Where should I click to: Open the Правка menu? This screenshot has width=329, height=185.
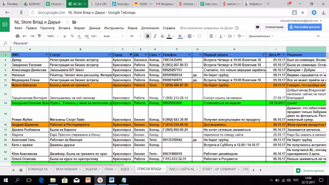pyautogui.click(x=31, y=28)
